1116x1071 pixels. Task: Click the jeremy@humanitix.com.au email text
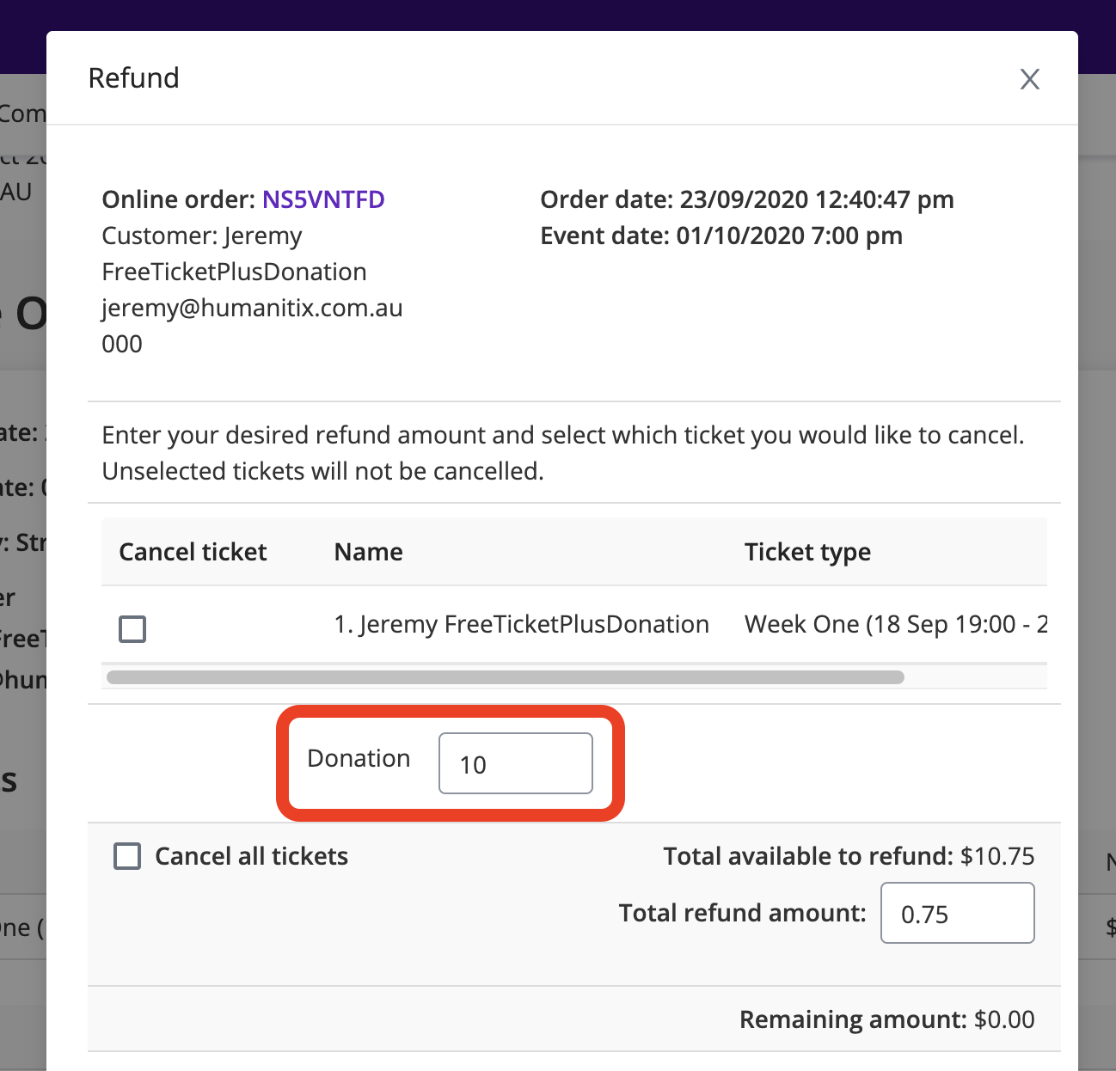[252, 308]
